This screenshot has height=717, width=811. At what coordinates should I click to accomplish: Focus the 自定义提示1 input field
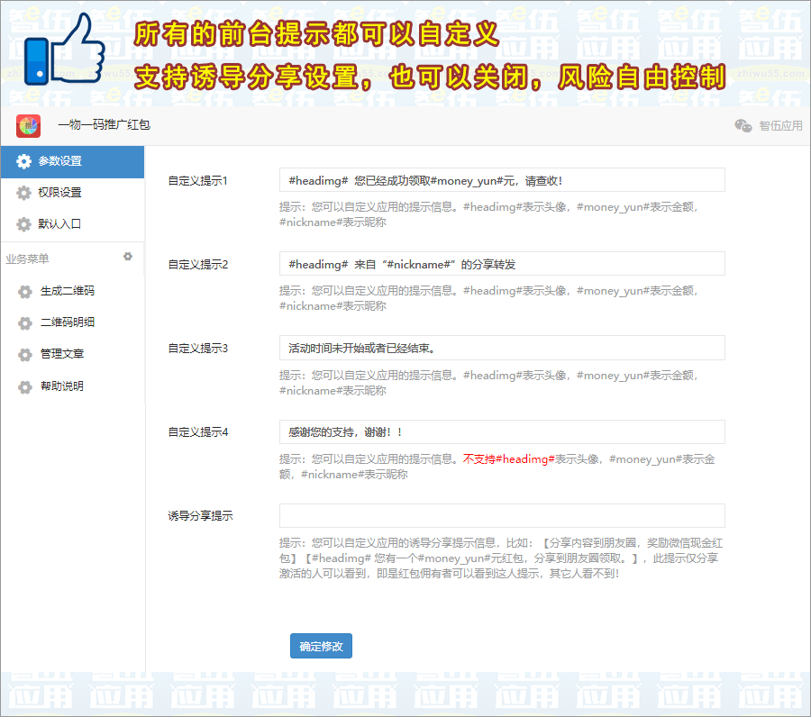tap(502, 180)
